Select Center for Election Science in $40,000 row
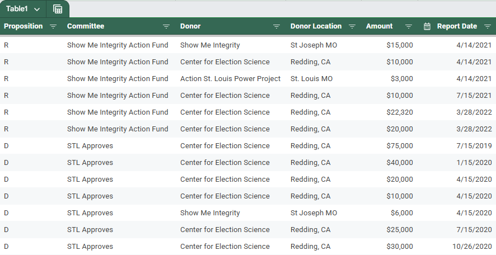This screenshot has height=255, width=496. coord(225,162)
